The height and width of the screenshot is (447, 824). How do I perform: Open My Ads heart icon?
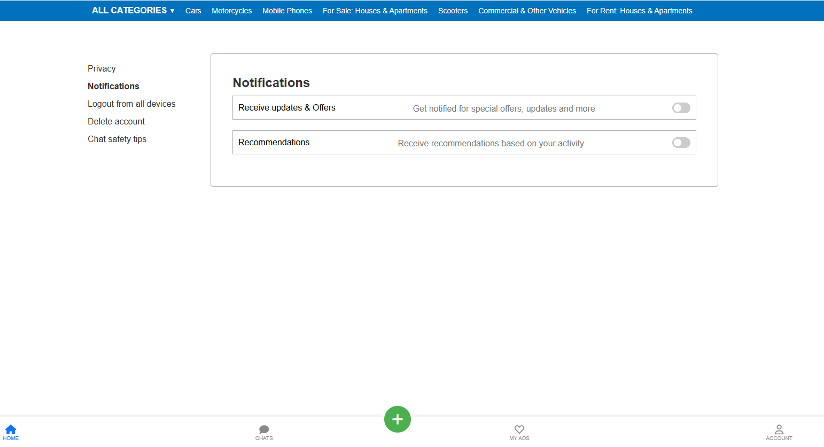tap(519, 429)
